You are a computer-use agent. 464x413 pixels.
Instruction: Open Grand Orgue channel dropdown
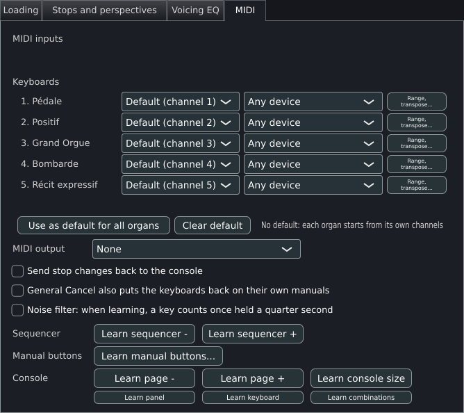pyautogui.click(x=180, y=143)
